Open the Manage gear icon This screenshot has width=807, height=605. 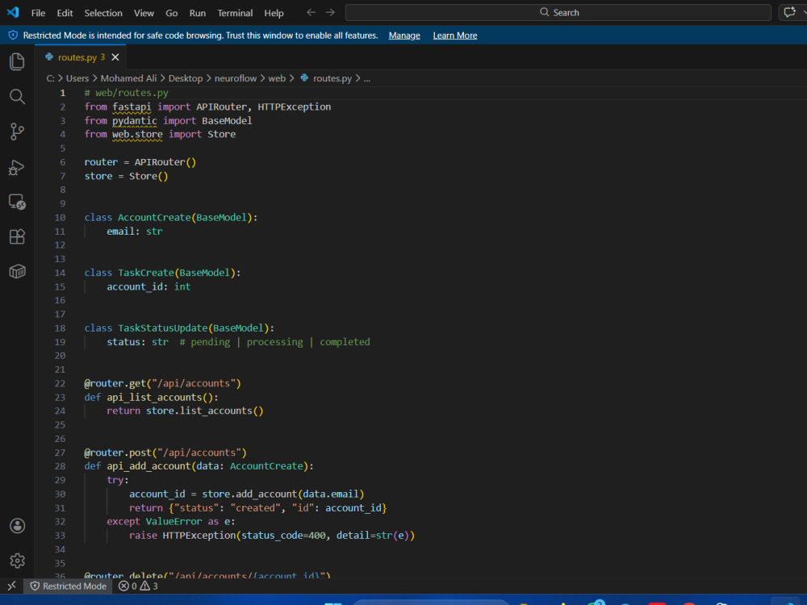[x=17, y=561]
